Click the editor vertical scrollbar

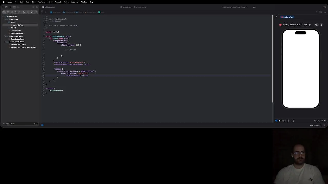click(272, 59)
